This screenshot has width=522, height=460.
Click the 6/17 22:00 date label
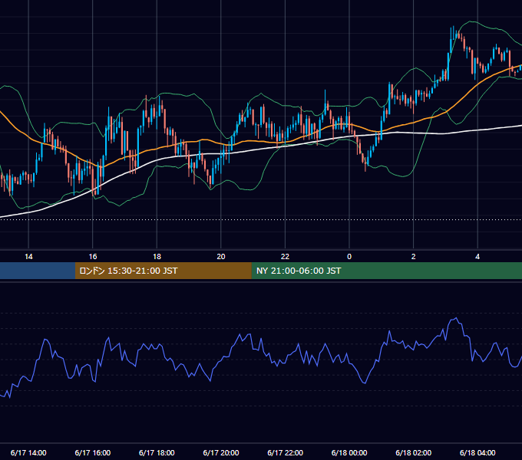(285, 452)
